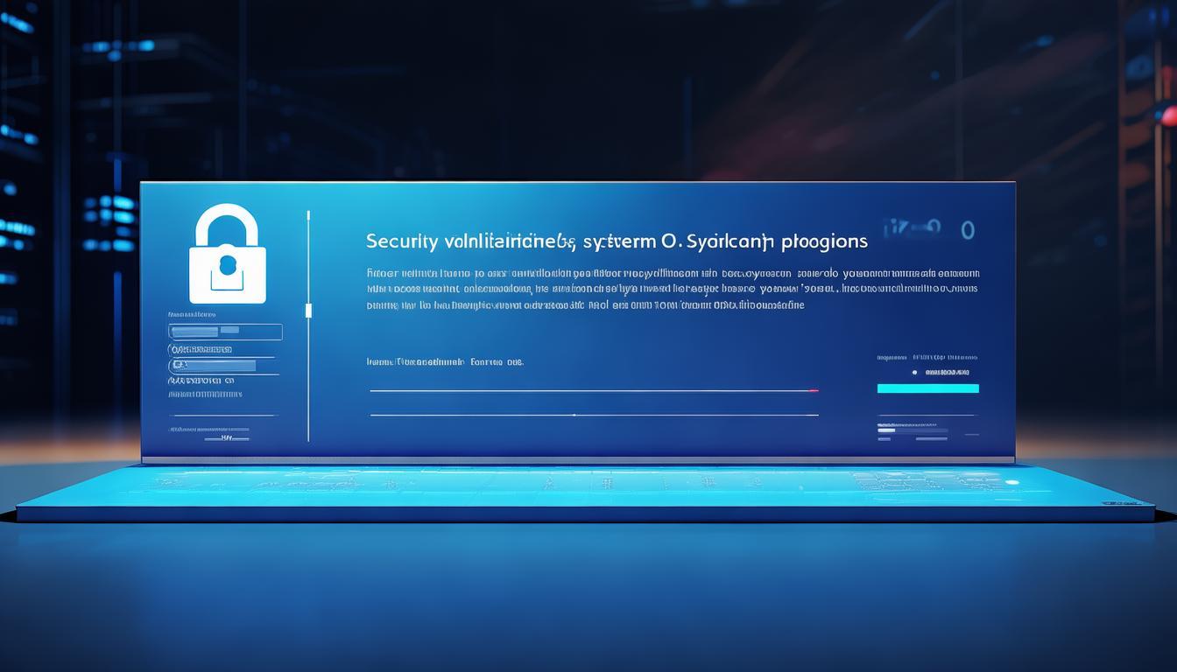Click the underlined short link at bottom left
The width and height of the screenshot is (1177, 672).
pyautogui.click(x=226, y=438)
